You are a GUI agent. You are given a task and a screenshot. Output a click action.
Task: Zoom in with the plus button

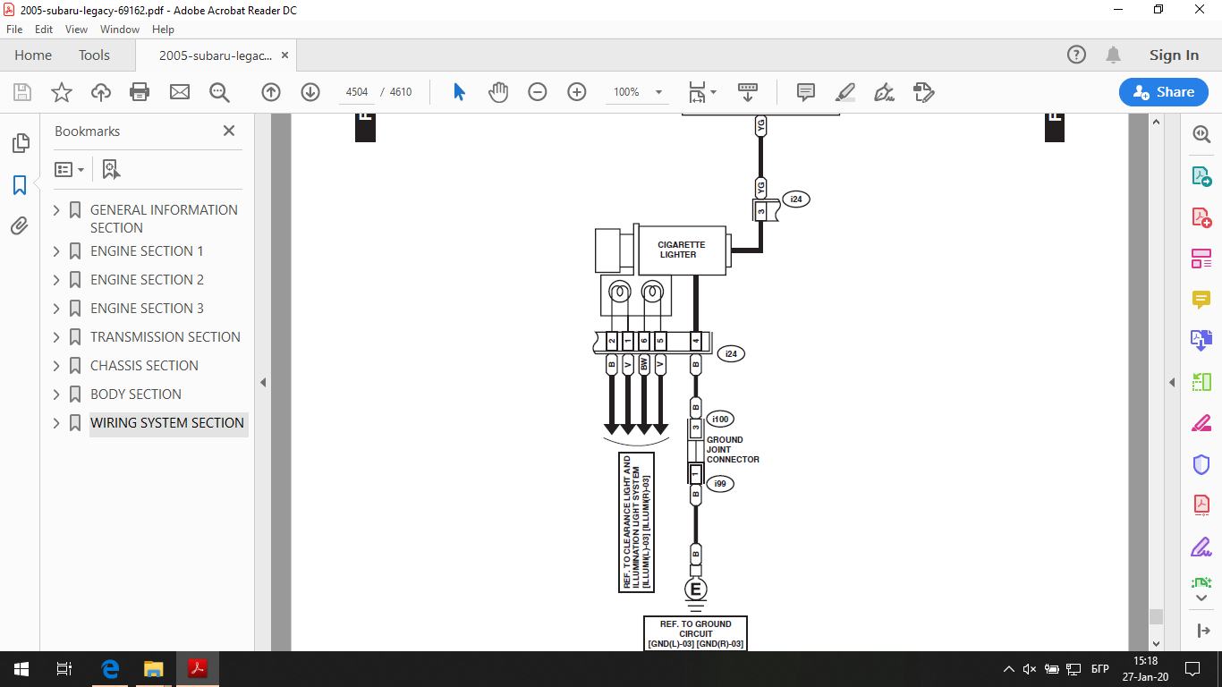click(x=577, y=92)
